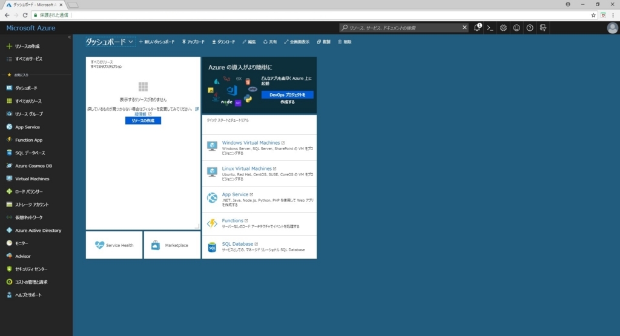Open the help question mark icon
The height and width of the screenshot is (336, 620).
tap(529, 28)
